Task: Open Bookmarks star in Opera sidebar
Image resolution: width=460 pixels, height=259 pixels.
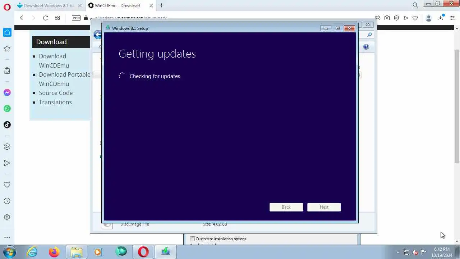Action: pyautogui.click(x=7, y=49)
